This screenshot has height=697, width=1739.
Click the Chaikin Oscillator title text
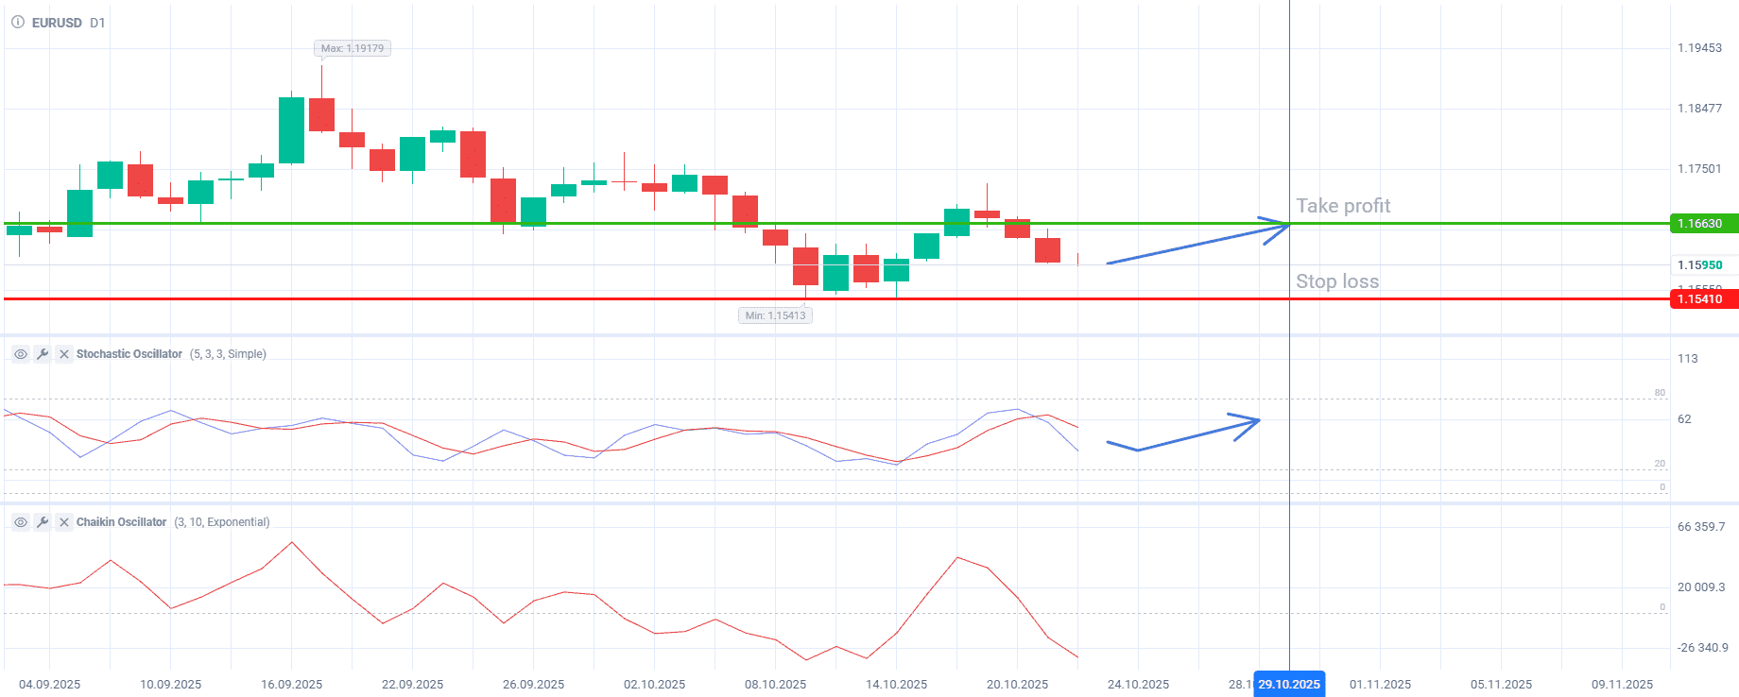click(121, 522)
